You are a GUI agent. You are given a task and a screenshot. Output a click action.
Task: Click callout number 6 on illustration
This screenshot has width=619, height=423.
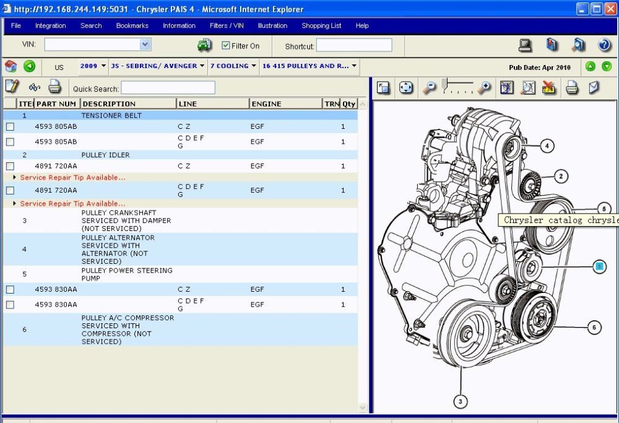[594, 327]
